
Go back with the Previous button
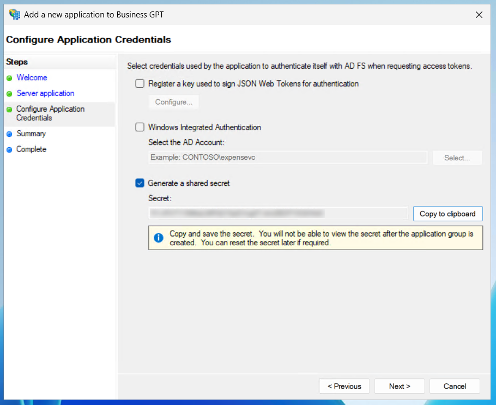click(344, 386)
